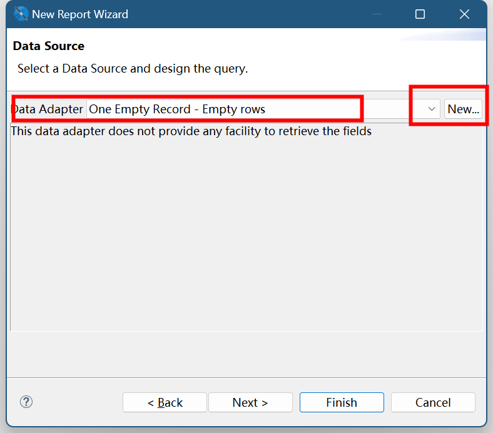Click the Jaspersoft app icon in title bar
This screenshot has width=493, height=433.
point(21,14)
